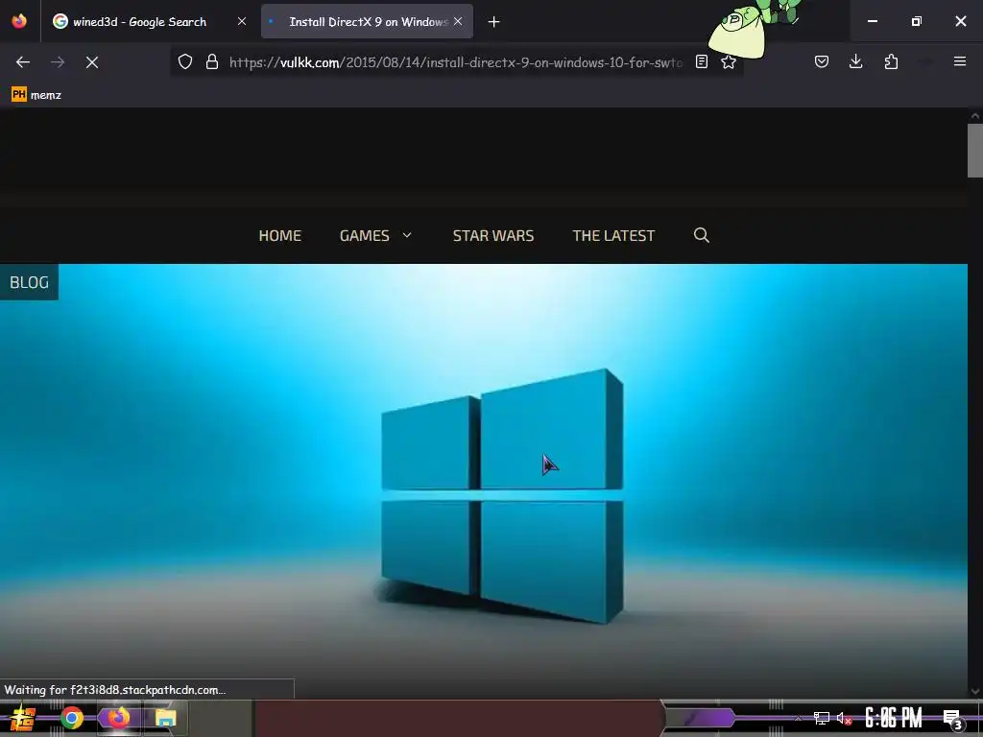Open the Firefox hamburger application menu
Screen dimensions: 983x737
click(x=960, y=61)
